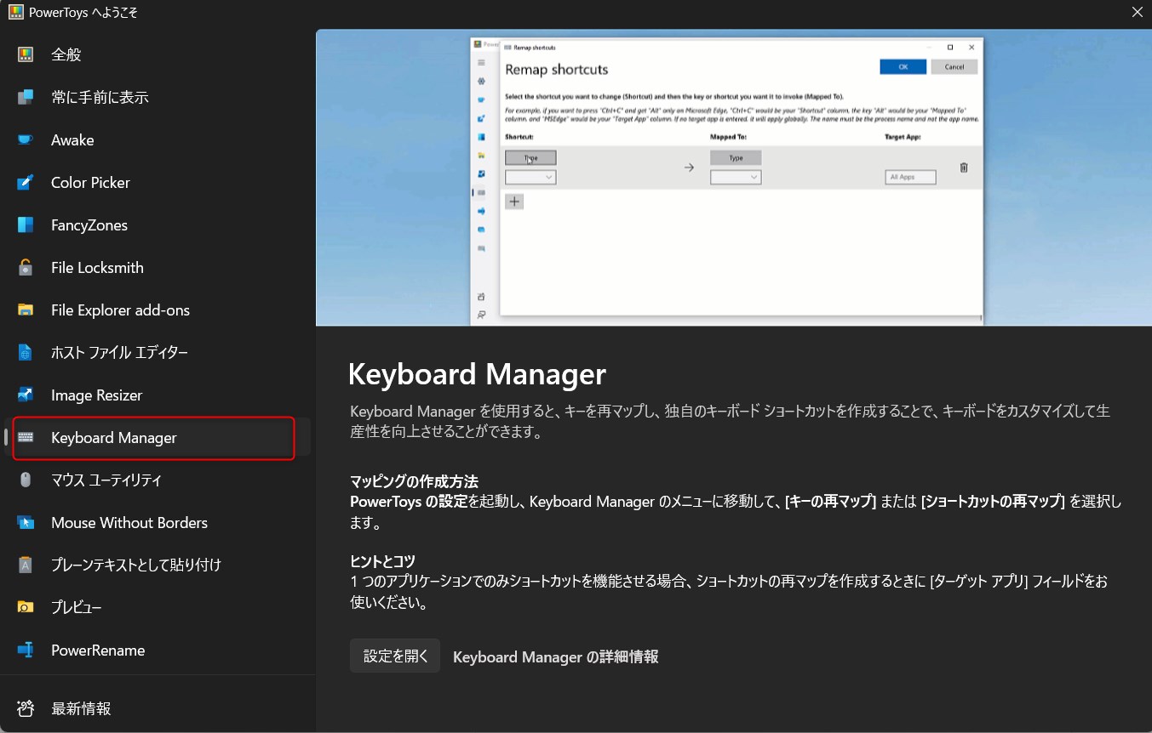This screenshot has width=1152, height=733.
Task: Select ホスト ファイル エディター
Action: (158, 352)
